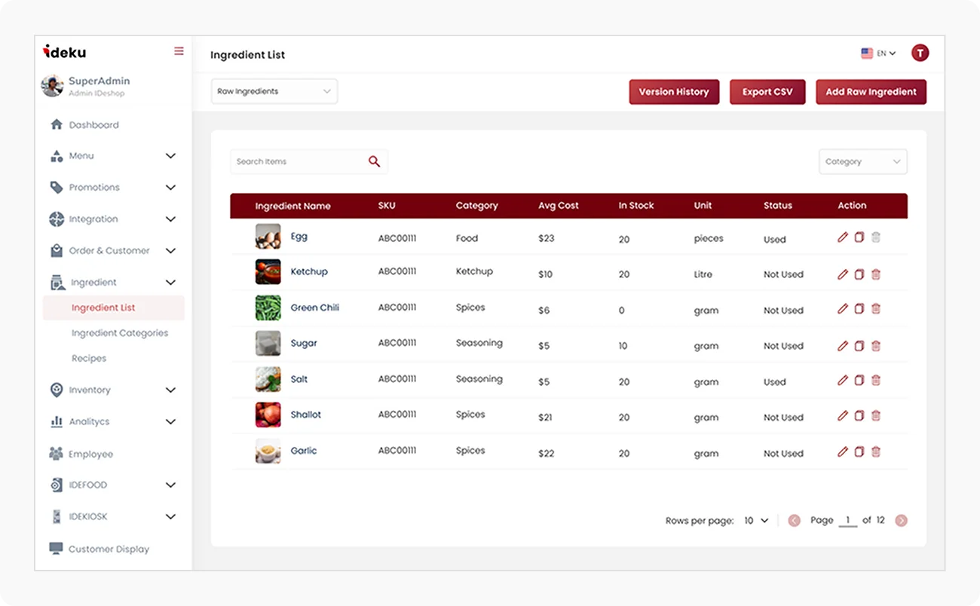Screen dimensions: 980x606
Task: Edit the Ketchup row with pencil icon
Action: coord(843,274)
